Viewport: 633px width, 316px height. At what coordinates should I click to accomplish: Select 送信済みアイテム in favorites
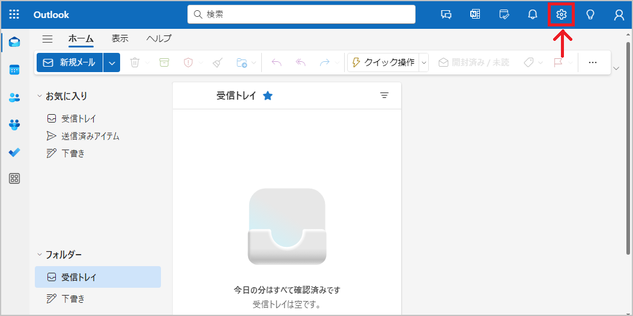tap(90, 136)
